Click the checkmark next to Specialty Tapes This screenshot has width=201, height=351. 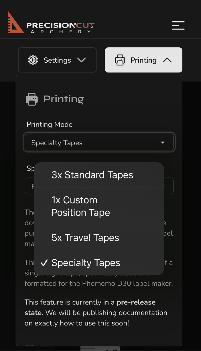click(x=44, y=263)
